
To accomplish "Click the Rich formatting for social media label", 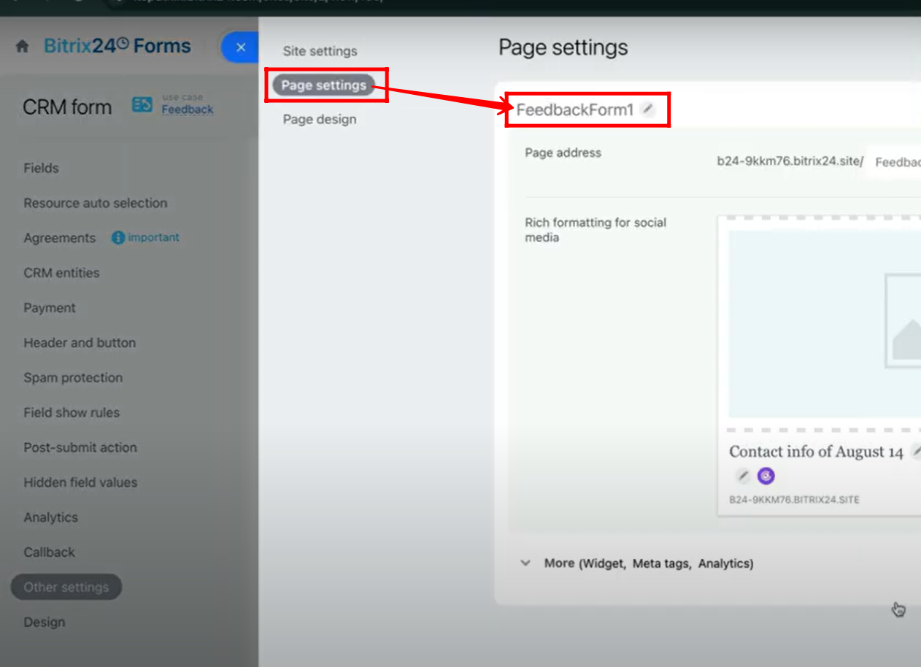I will click(x=596, y=230).
